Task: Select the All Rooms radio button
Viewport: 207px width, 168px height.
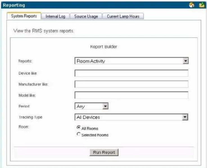Action: point(79,127)
